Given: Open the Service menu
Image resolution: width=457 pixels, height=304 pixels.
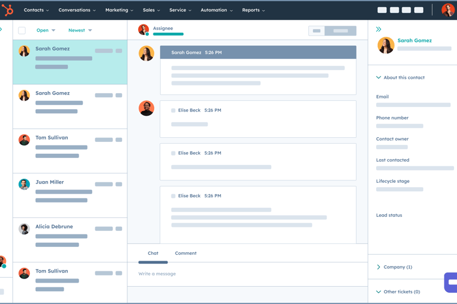Looking at the screenshot, I should tap(180, 10).
